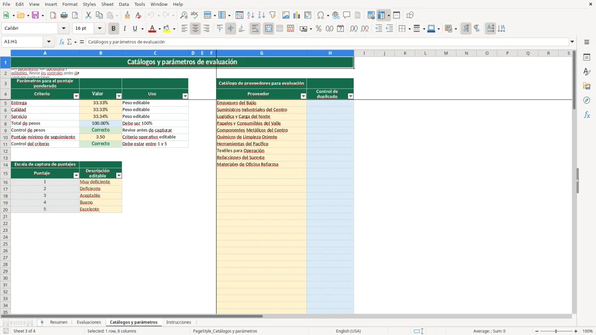The image size is (596, 335).
Task: Click the Sort Descending icon
Action: [x=262, y=15]
